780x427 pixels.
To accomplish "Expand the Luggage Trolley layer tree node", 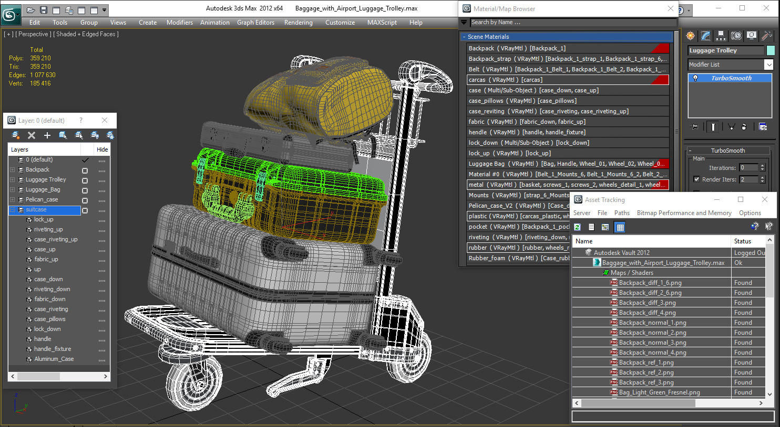I will 13,180.
